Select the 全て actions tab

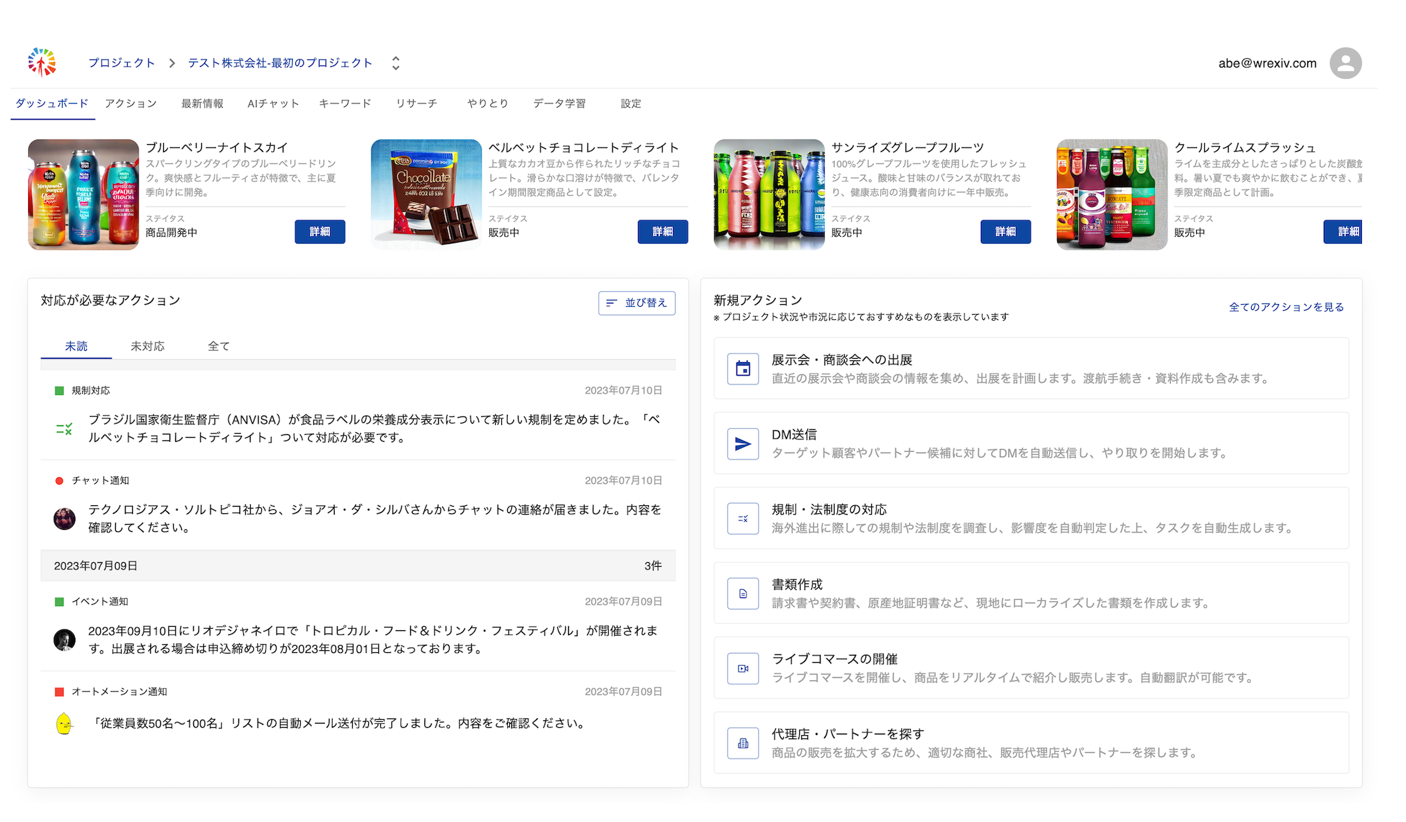click(219, 346)
